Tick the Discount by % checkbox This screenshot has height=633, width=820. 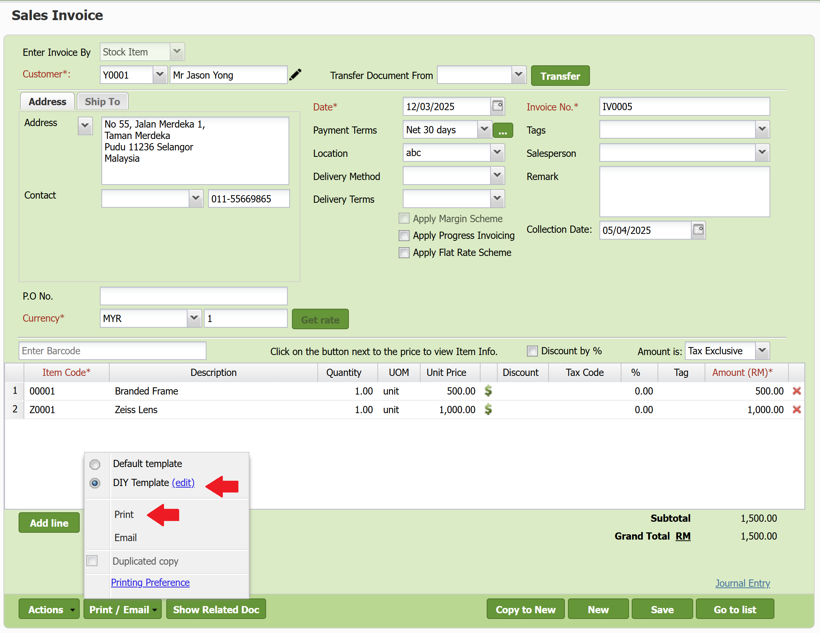coord(532,351)
